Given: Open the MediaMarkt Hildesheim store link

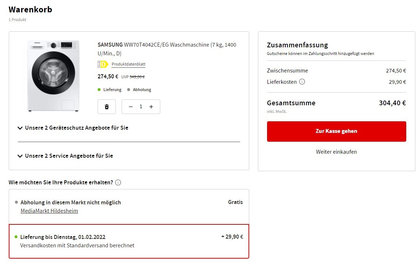Looking at the screenshot, I should click(x=49, y=211).
